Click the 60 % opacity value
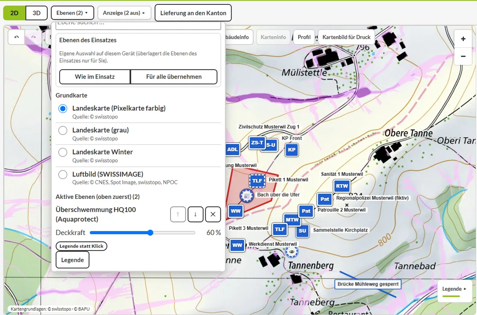Screen dimensions: 477x315 click(214, 233)
